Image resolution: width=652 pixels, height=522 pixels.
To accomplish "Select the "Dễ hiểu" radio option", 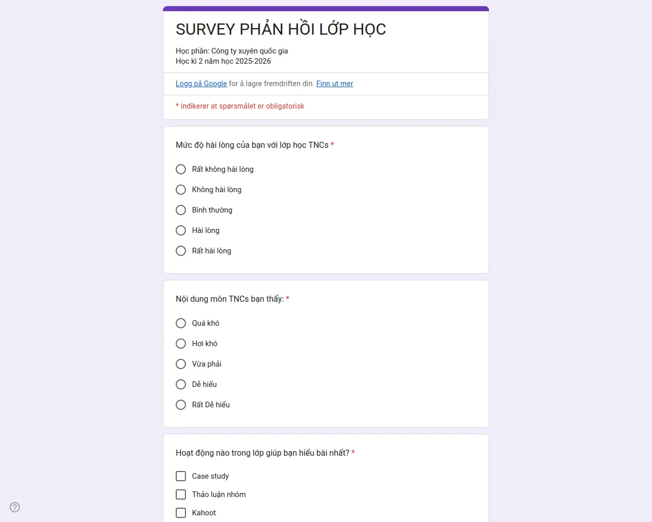I will pos(181,384).
